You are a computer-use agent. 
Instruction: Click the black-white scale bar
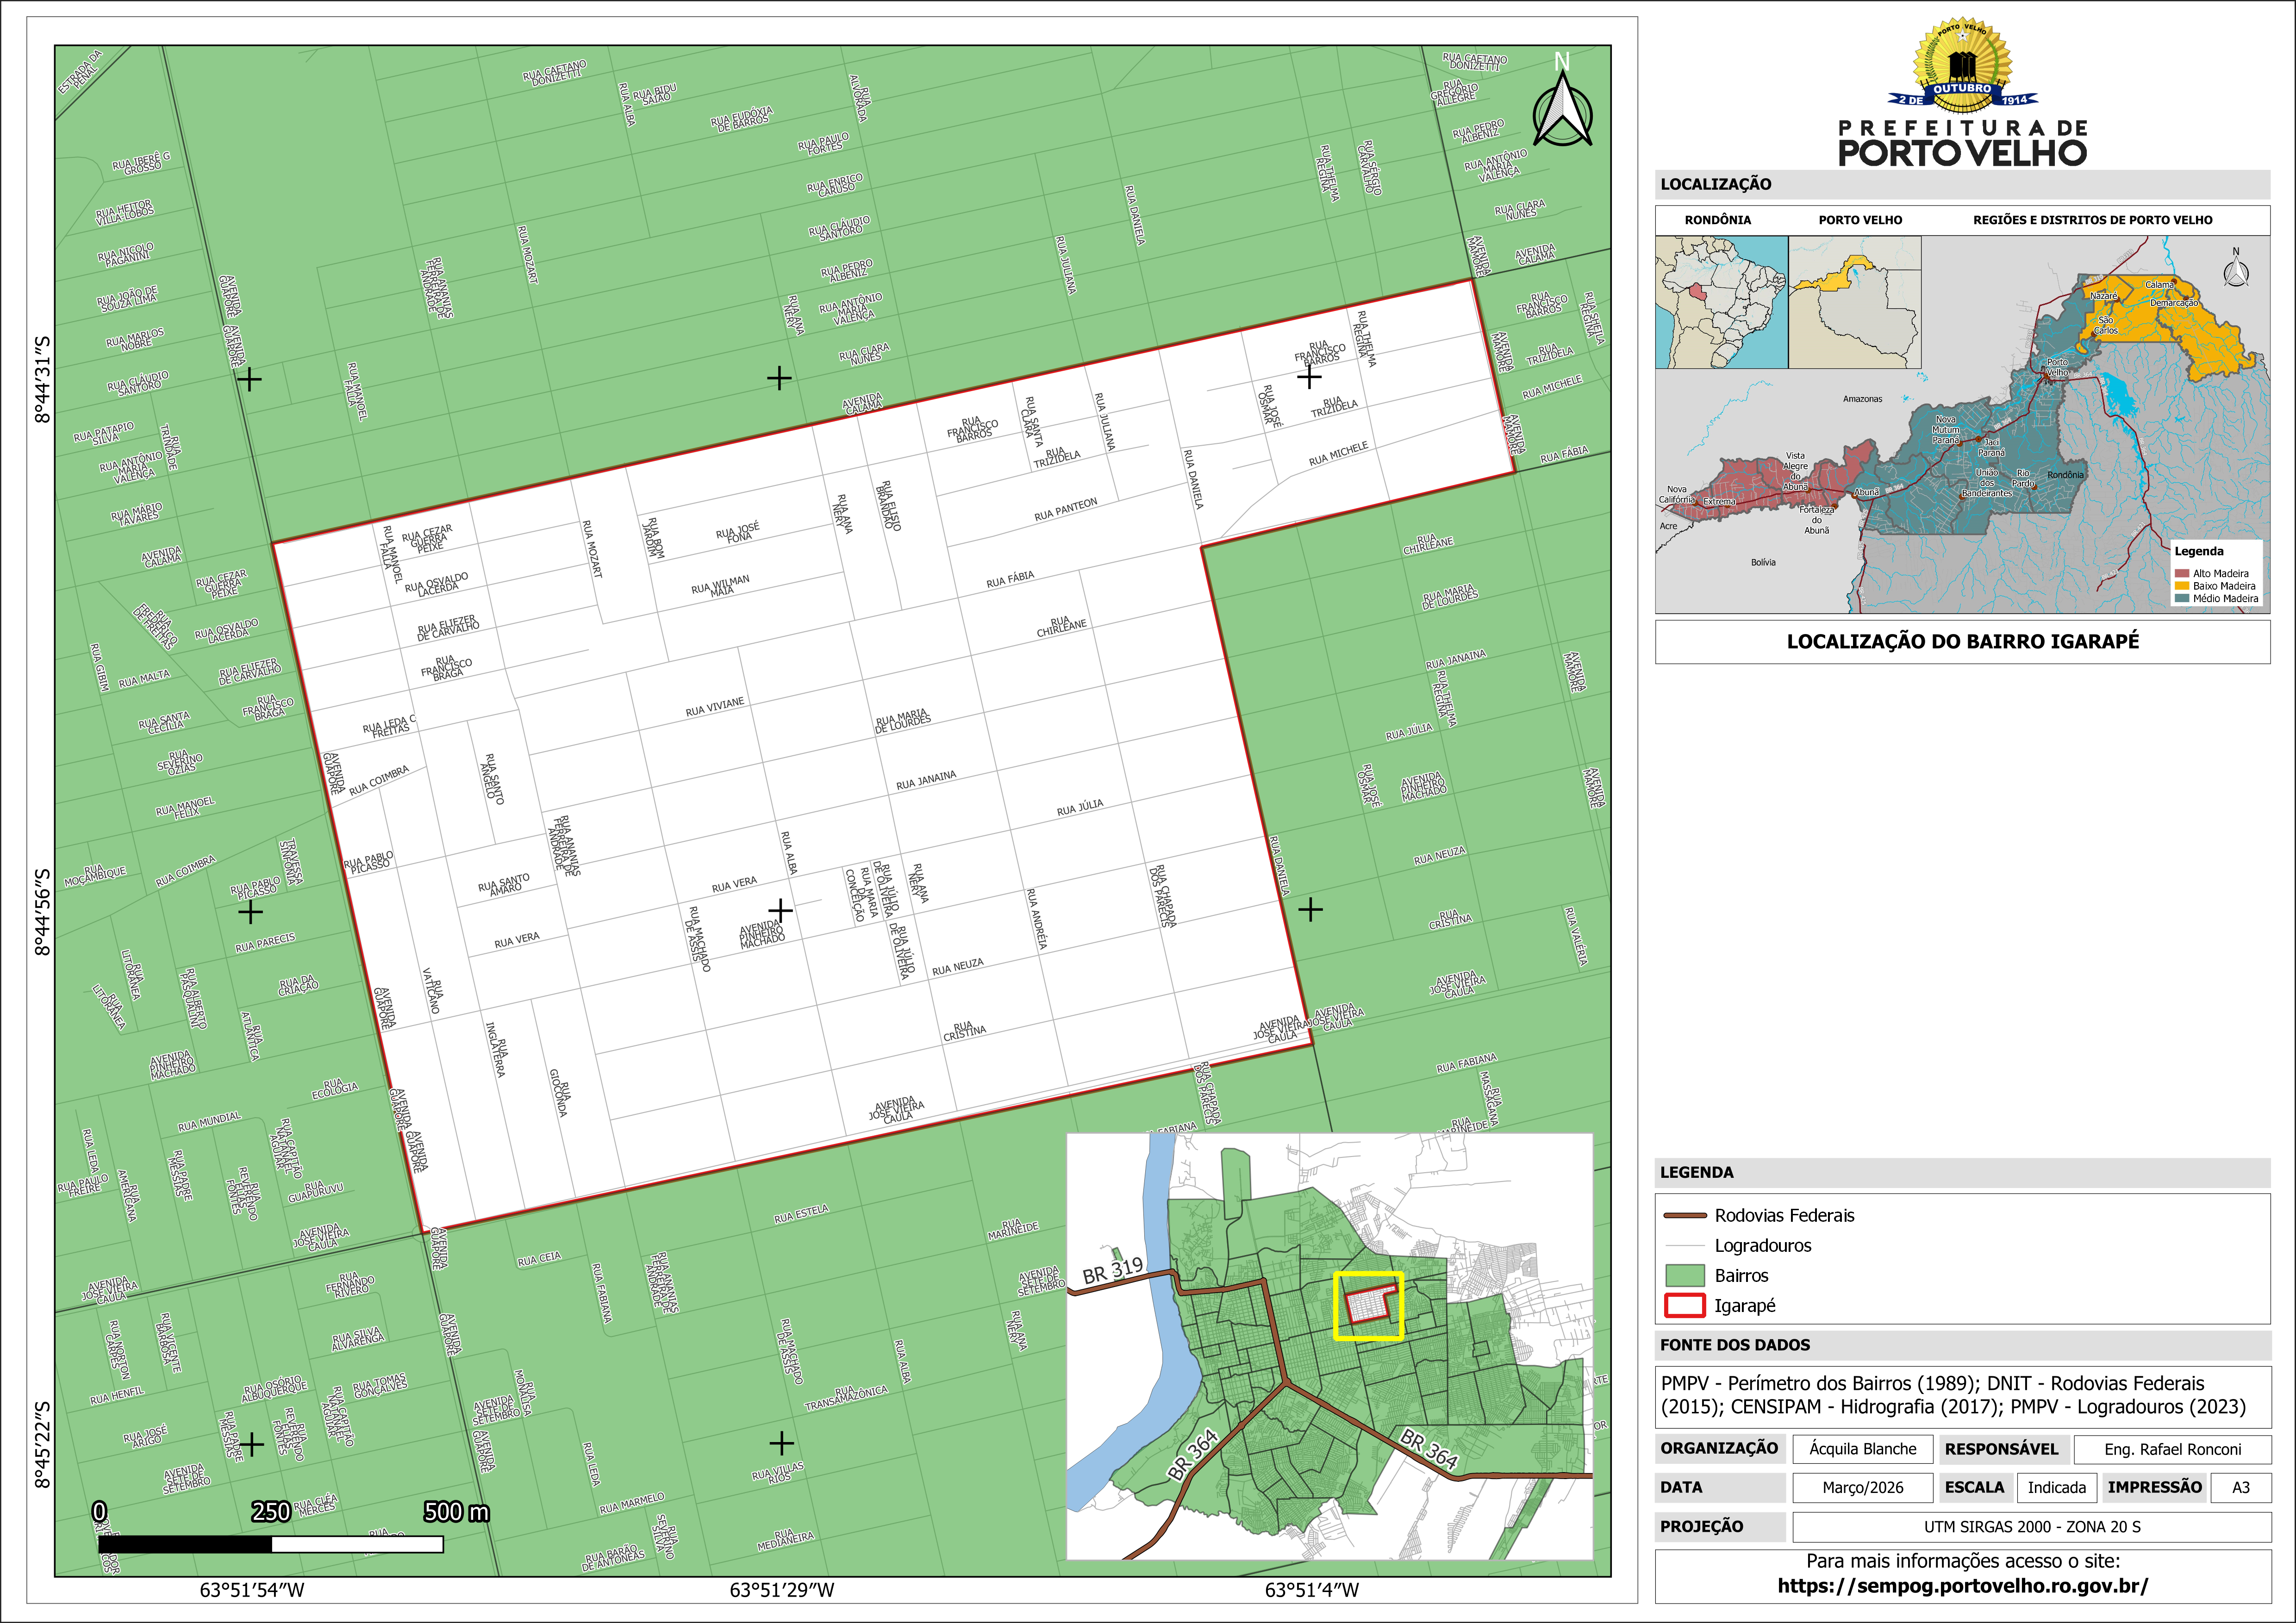270,1544
